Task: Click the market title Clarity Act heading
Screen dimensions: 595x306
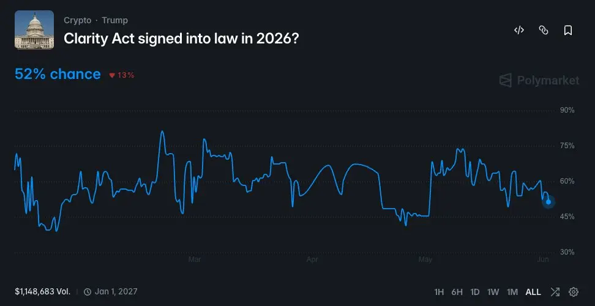Action: point(181,39)
